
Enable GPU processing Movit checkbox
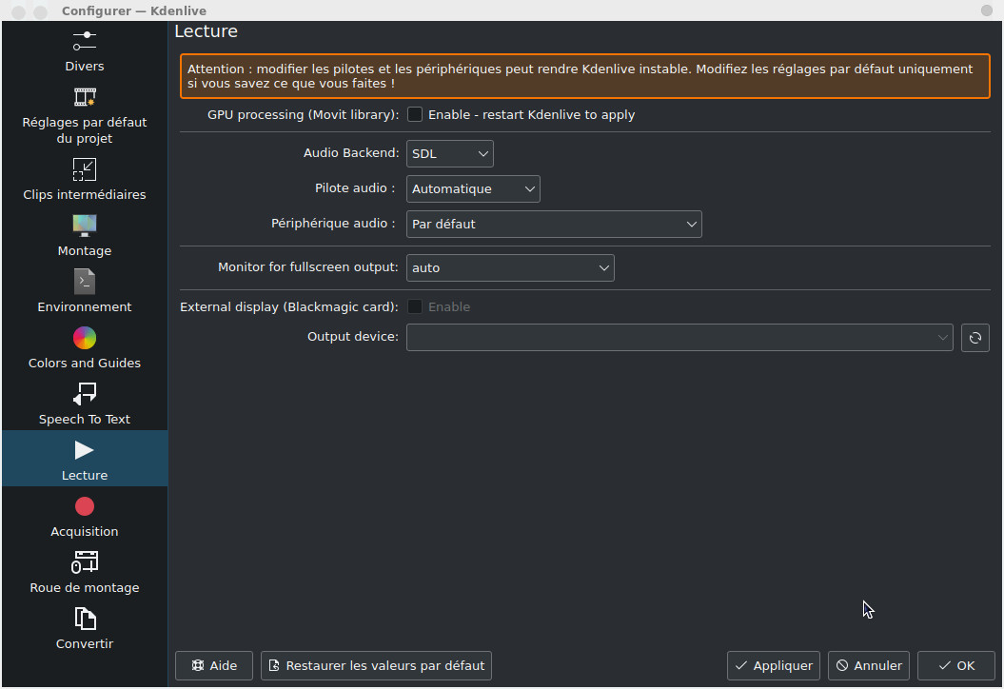pyautogui.click(x=415, y=114)
